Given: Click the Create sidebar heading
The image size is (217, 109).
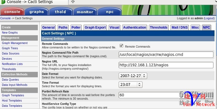Looking at the screenshot, I should click(x=19, y=27).
